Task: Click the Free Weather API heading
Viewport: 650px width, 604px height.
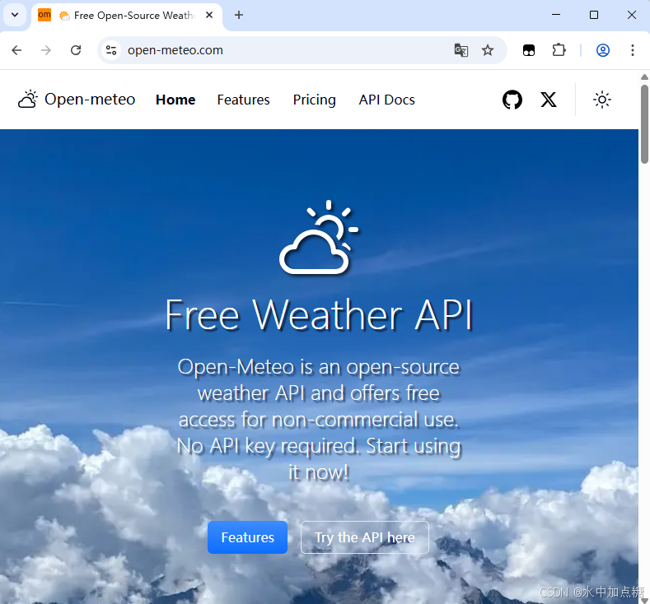Action: click(318, 314)
